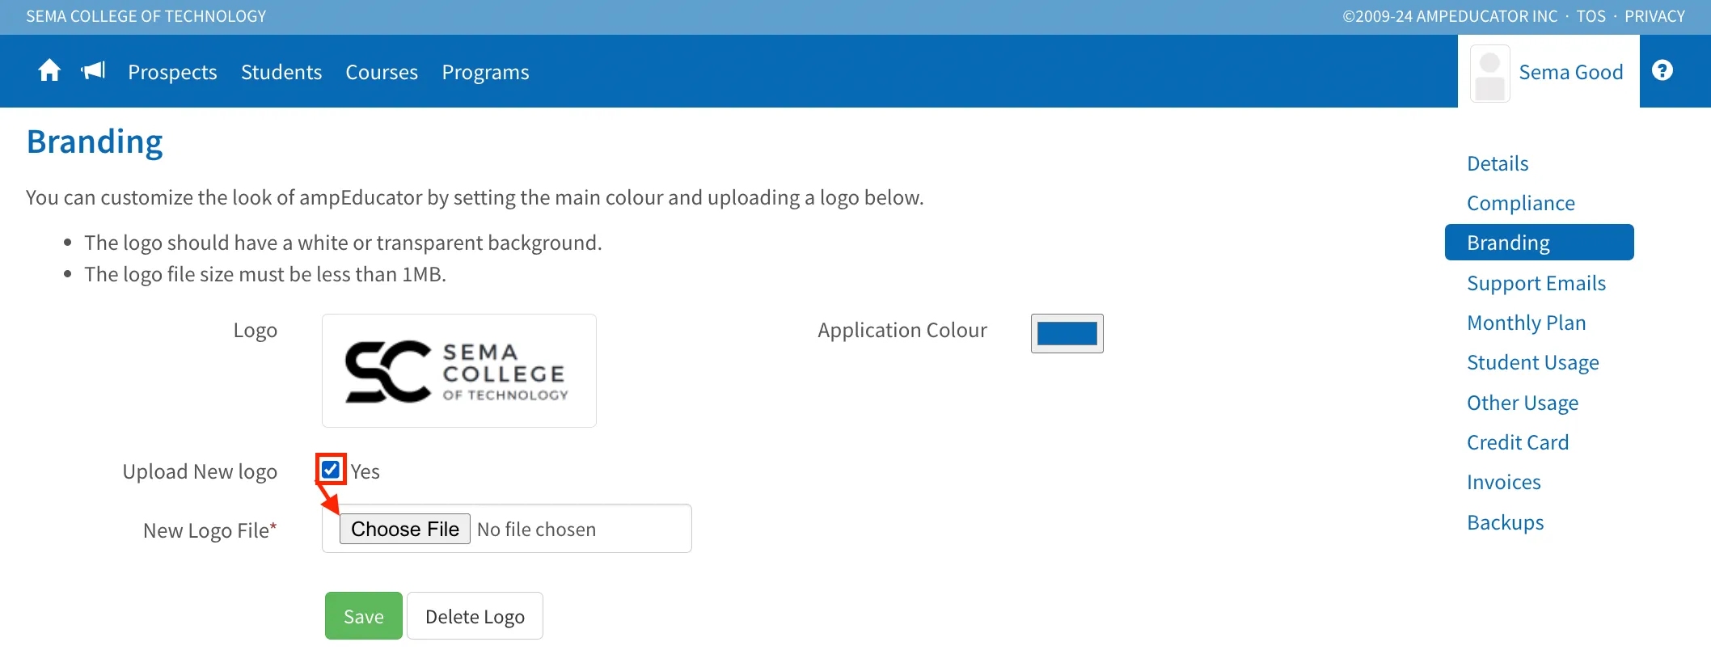
Task: Open the Support Emails link
Action: (1536, 283)
